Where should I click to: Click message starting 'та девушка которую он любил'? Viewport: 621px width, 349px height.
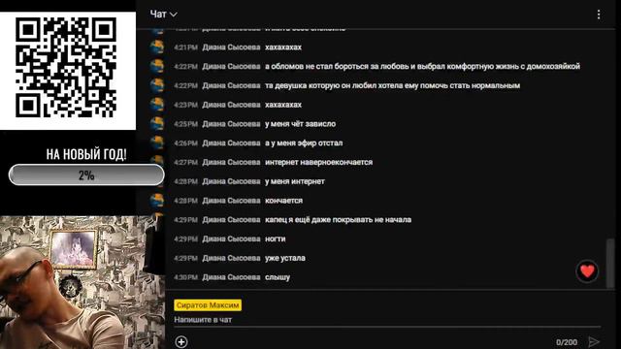(x=392, y=85)
